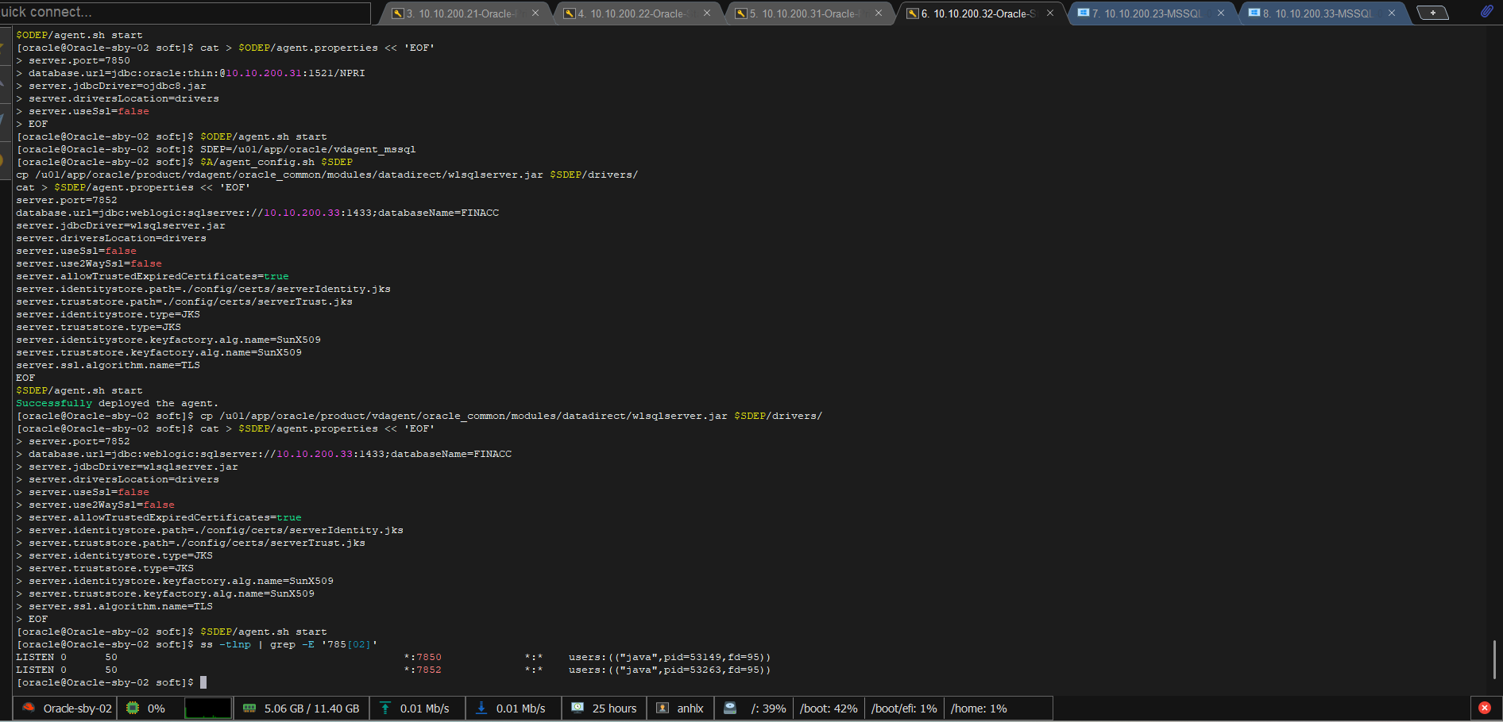1503x722 pixels.
Task: Close tab 7 10.10.200.23-MSSQL
Action: point(1221,13)
